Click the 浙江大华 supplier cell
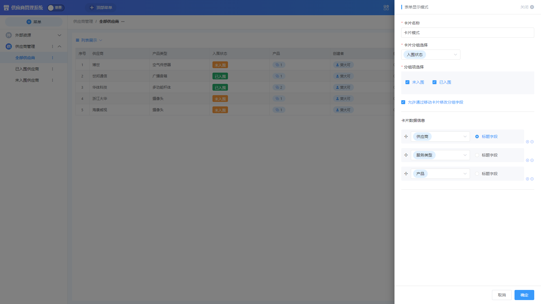The height and width of the screenshot is (304, 541). point(119,99)
